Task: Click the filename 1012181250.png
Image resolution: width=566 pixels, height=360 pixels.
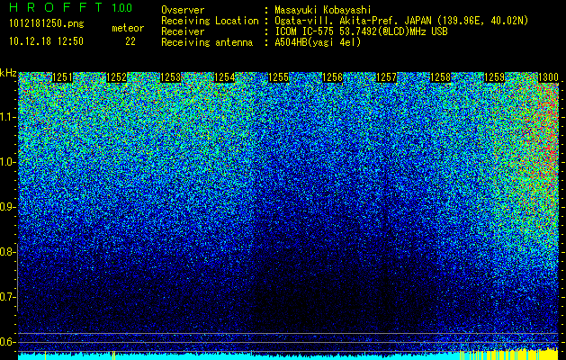Action: click(47, 24)
